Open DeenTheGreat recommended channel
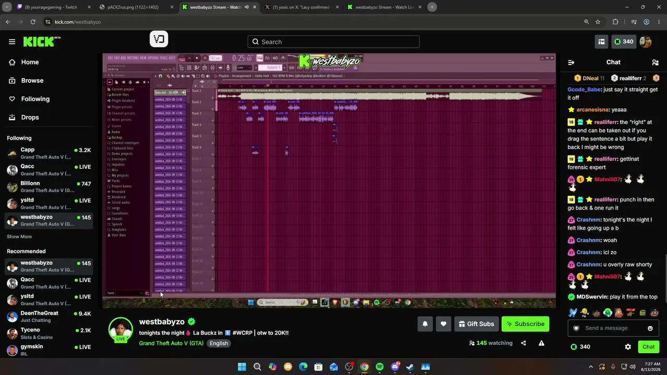 [x=49, y=317]
